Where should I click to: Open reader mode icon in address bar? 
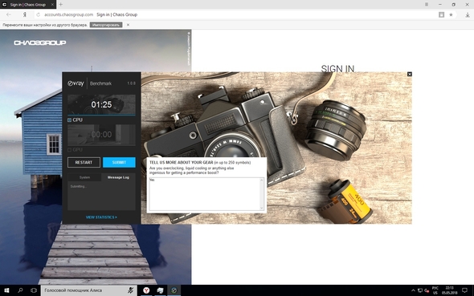[442, 14]
